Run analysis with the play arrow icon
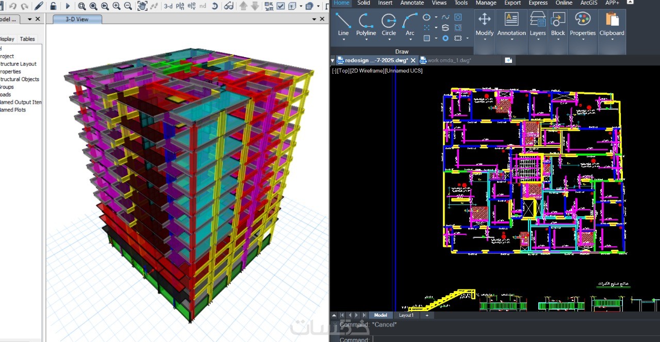The height and width of the screenshot is (342, 660). [x=68, y=6]
